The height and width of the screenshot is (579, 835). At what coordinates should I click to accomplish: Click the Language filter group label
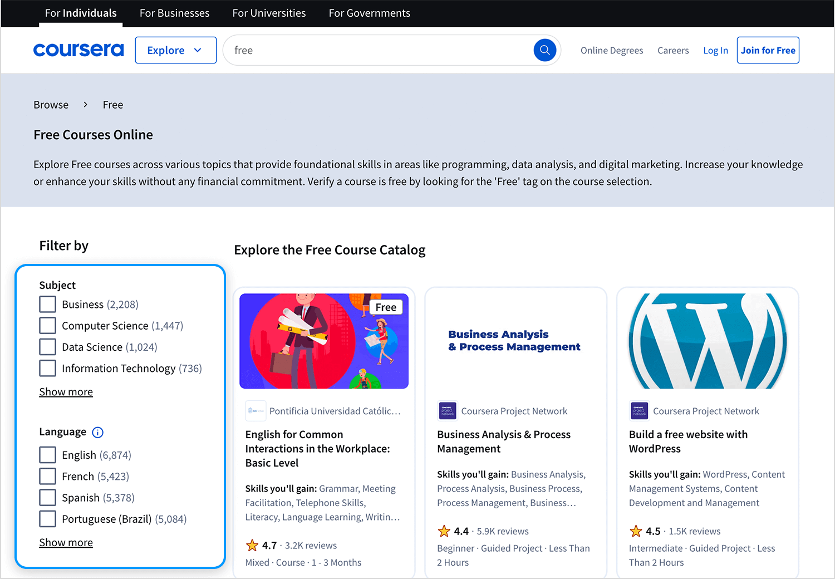(63, 432)
